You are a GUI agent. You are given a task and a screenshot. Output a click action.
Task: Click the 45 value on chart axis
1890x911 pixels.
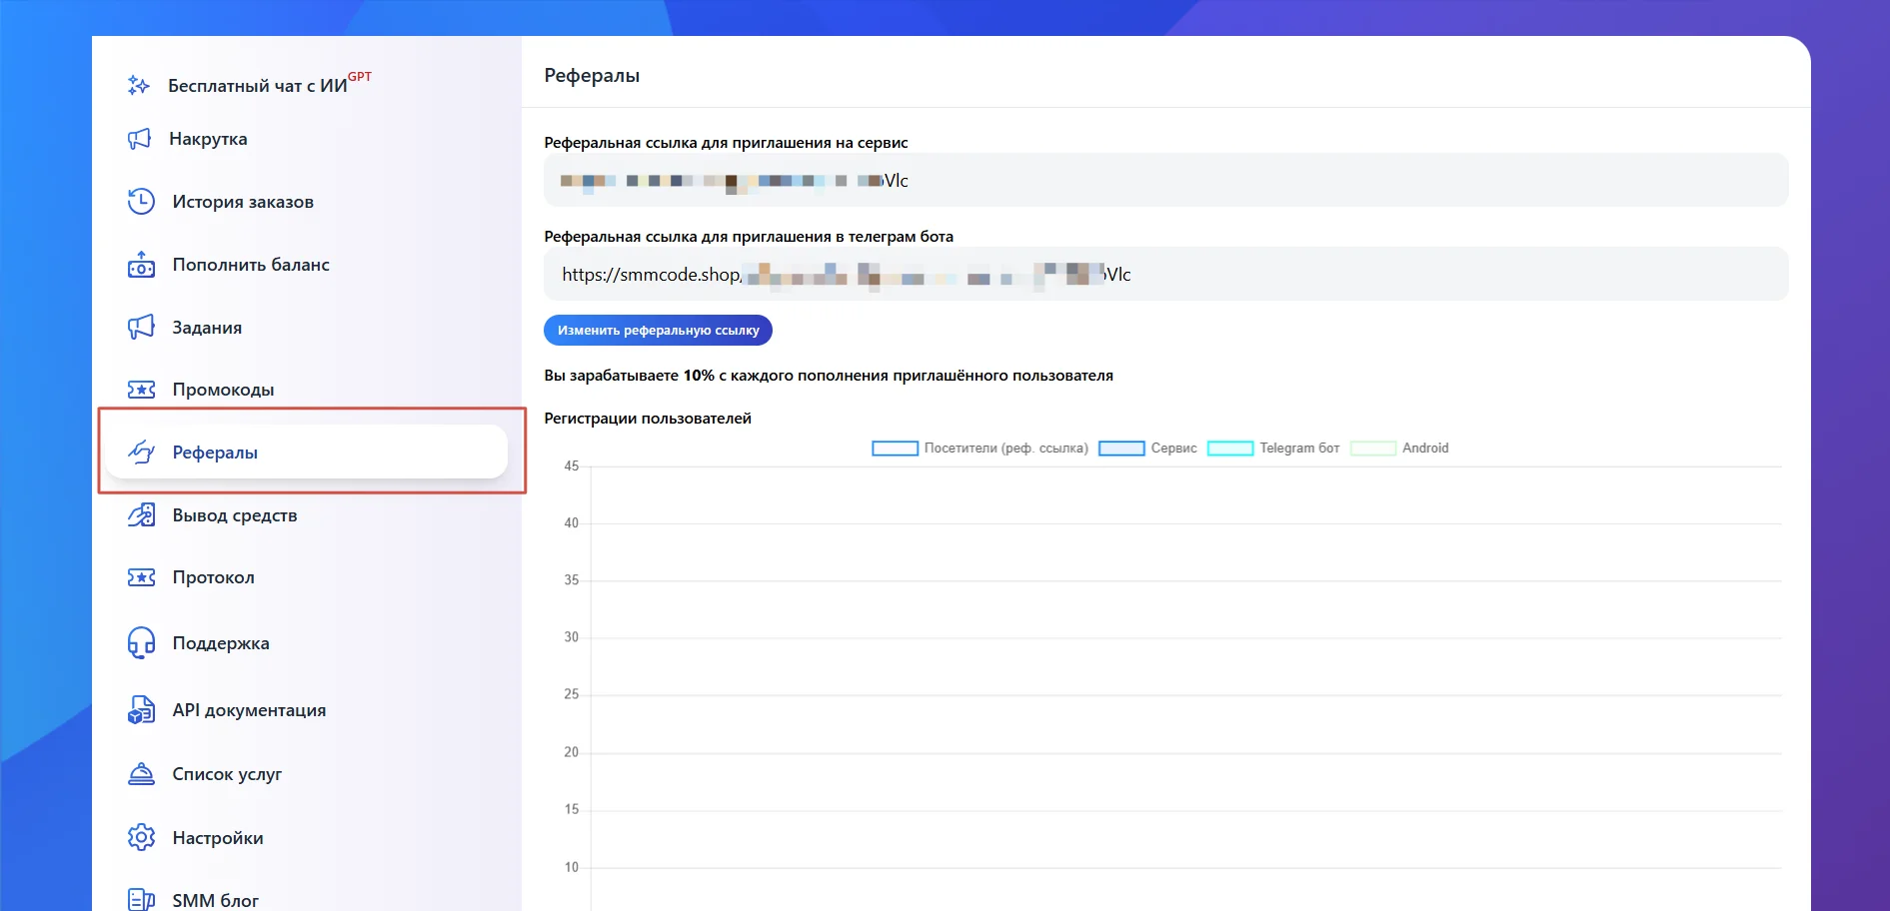pos(572,466)
